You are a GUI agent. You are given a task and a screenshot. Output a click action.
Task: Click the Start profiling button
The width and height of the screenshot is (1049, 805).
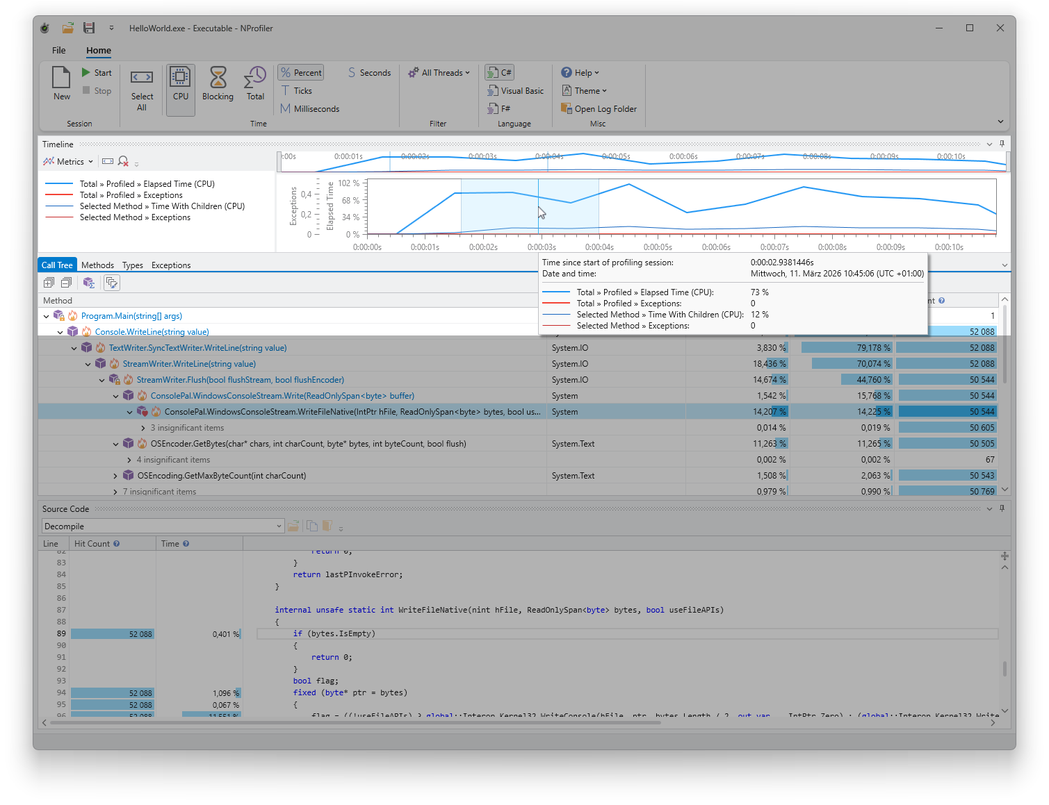[97, 73]
